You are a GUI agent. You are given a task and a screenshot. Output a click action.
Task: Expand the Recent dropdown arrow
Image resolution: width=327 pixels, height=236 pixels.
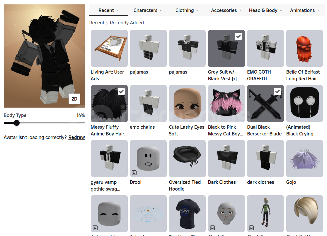coord(117,10)
